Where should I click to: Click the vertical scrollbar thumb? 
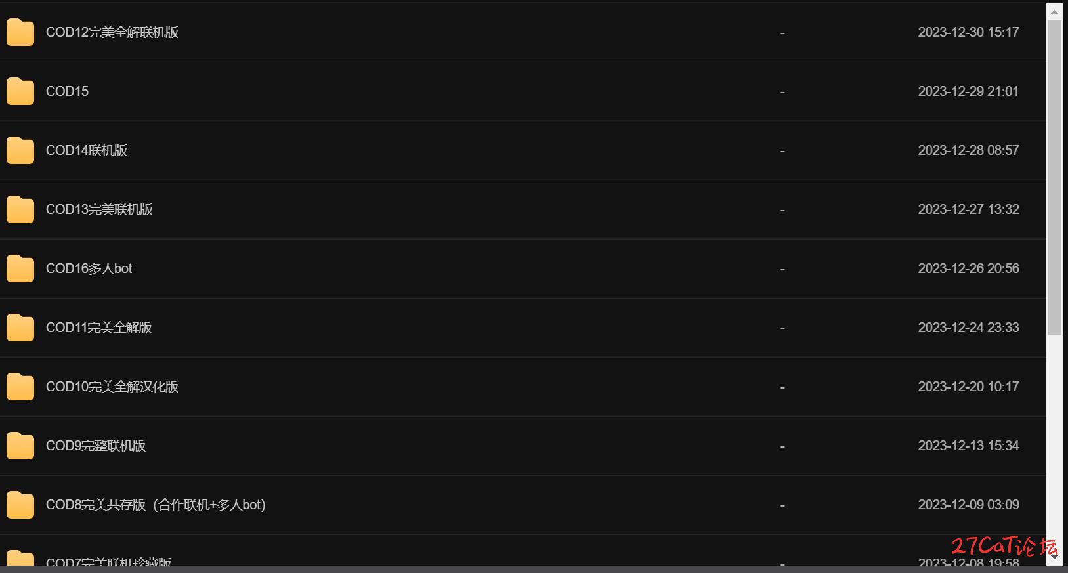pyautogui.click(x=1054, y=177)
